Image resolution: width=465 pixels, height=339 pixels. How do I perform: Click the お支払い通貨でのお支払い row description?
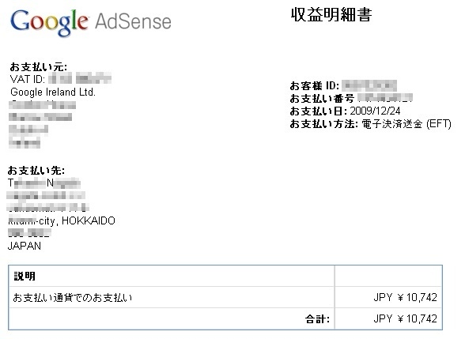[73, 297]
